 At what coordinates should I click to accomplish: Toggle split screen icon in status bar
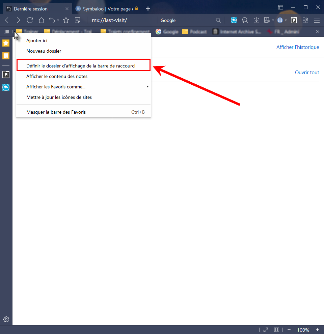276,330
